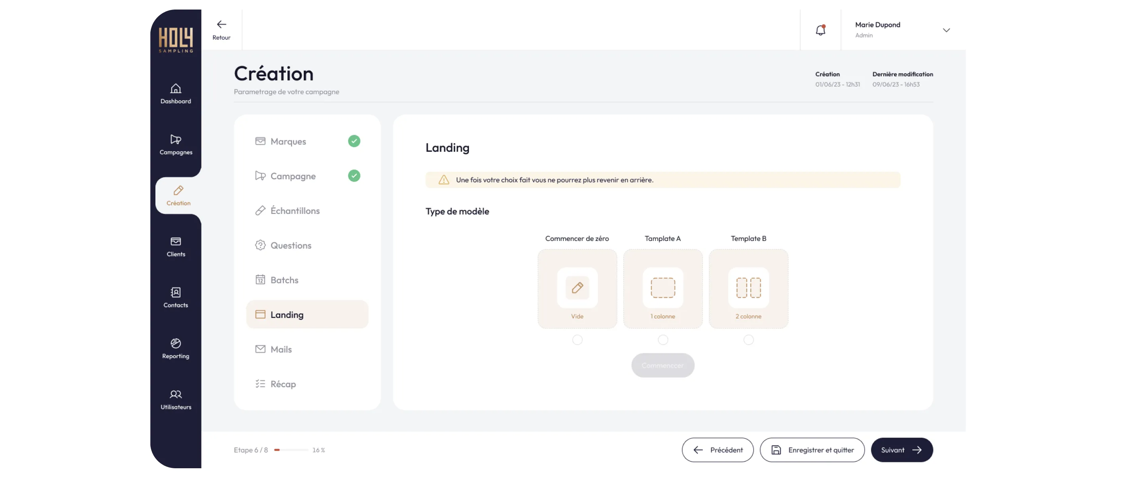1121x477 pixels.
Task: Open the Contacts address book icon
Action: click(x=175, y=293)
